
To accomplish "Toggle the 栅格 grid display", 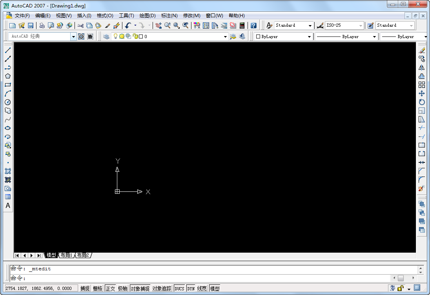I will click(x=97, y=288).
